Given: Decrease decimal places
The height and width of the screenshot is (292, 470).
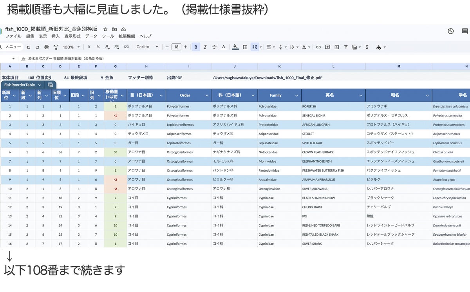Looking at the screenshot, I should [107, 47].
